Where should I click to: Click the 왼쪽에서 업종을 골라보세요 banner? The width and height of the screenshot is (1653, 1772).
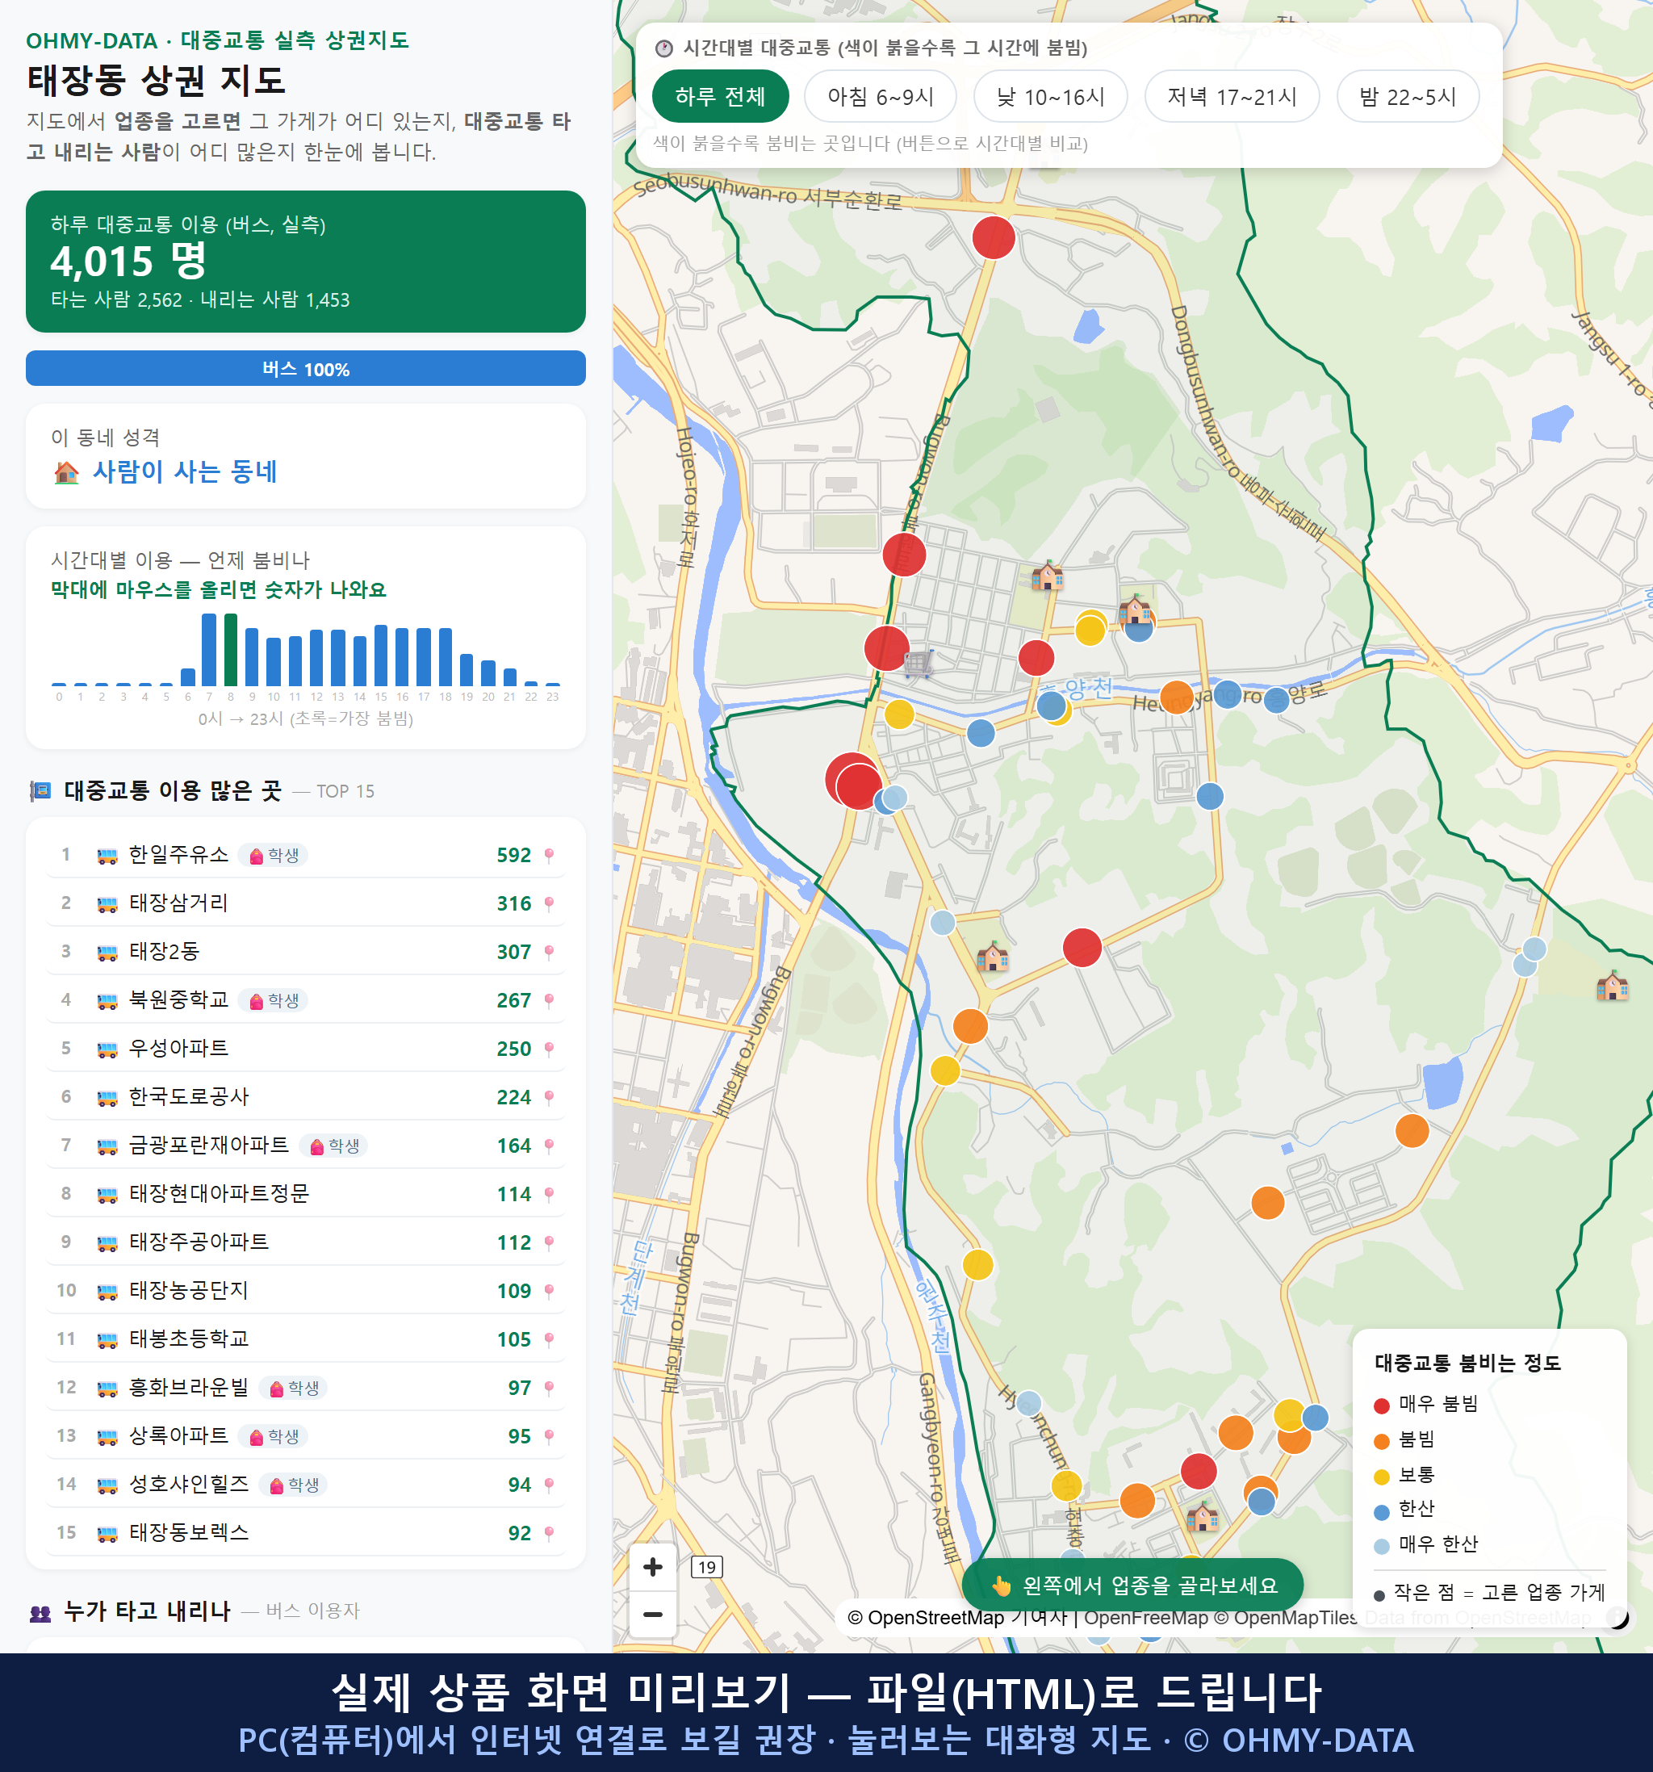pyautogui.click(x=1132, y=1586)
